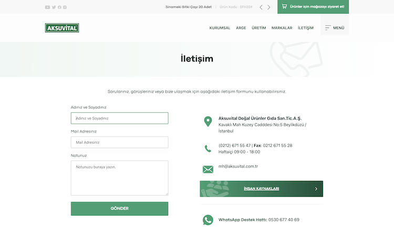This screenshot has height=227, width=394.
Task: Click the shopping cart icon
Action: coord(284,6)
